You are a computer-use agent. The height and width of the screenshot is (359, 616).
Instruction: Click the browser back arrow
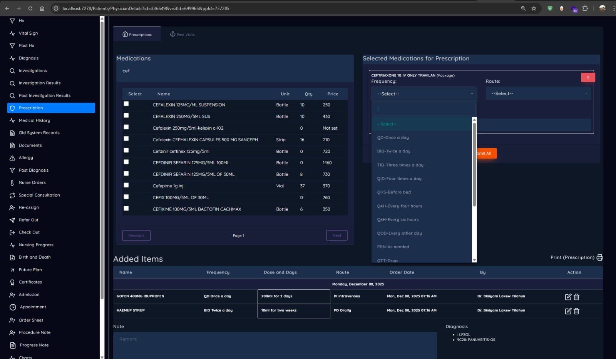(7, 8)
